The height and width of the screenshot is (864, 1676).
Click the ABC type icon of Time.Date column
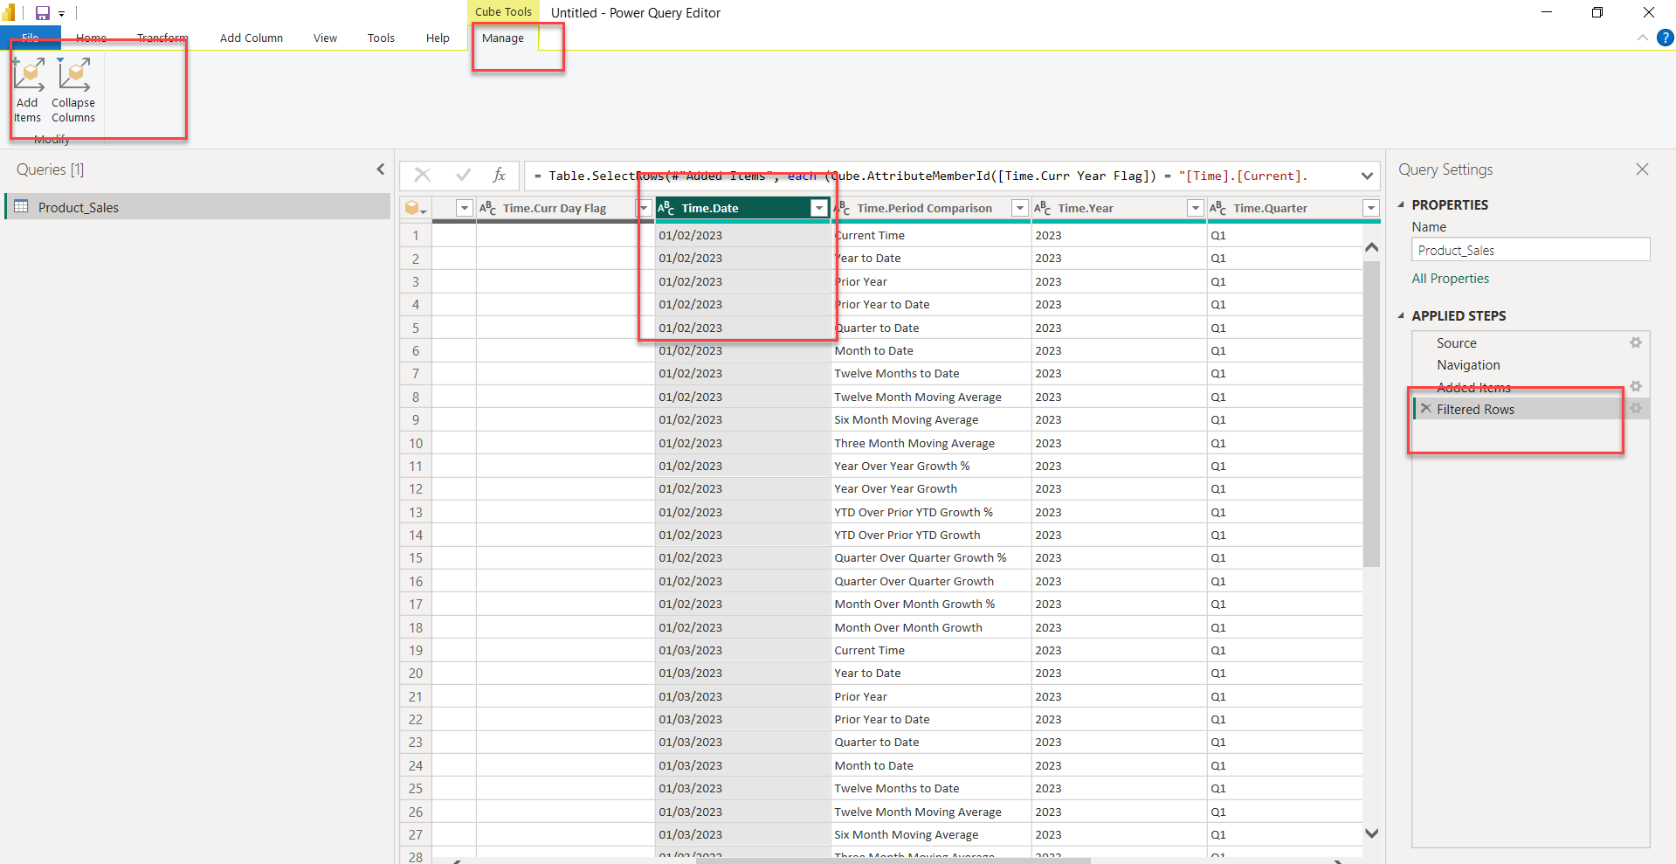(666, 208)
